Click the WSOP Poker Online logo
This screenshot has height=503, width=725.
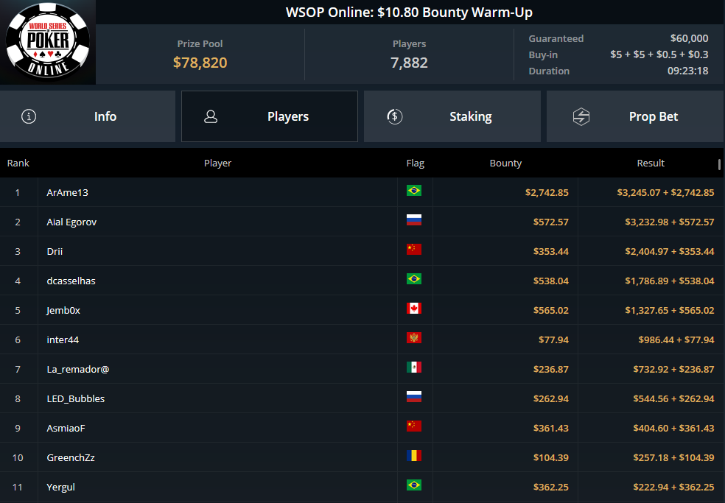point(48,42)
